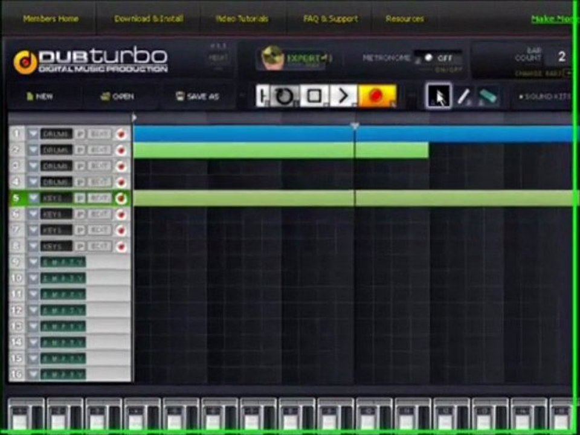This screenshot has width=580, height=435.
Task: Select the track 6 KEYS name label
Action: 56,214
